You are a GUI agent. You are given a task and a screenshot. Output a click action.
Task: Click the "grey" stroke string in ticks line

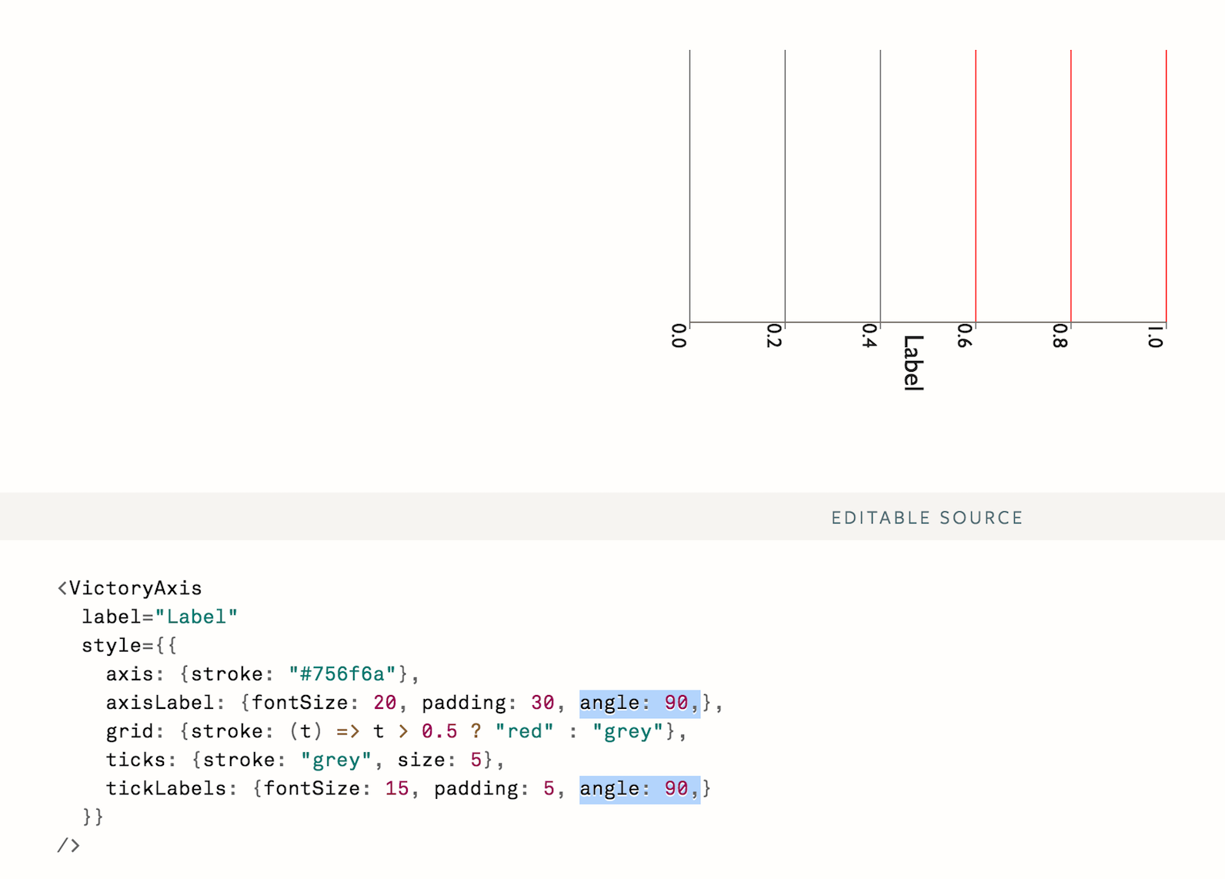336,760
